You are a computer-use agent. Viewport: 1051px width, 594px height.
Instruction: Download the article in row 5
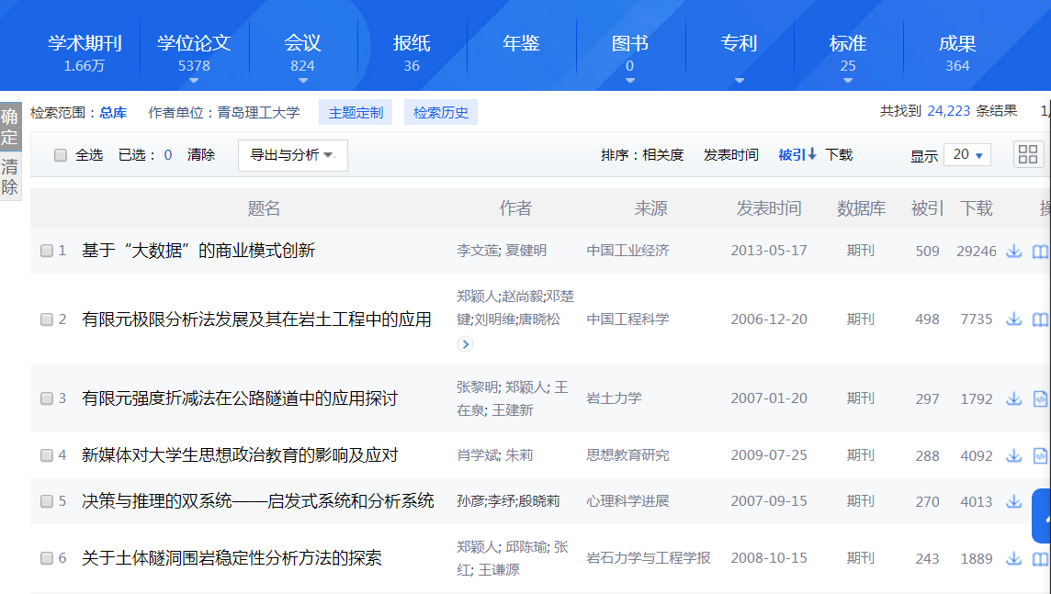point(1014,501)
